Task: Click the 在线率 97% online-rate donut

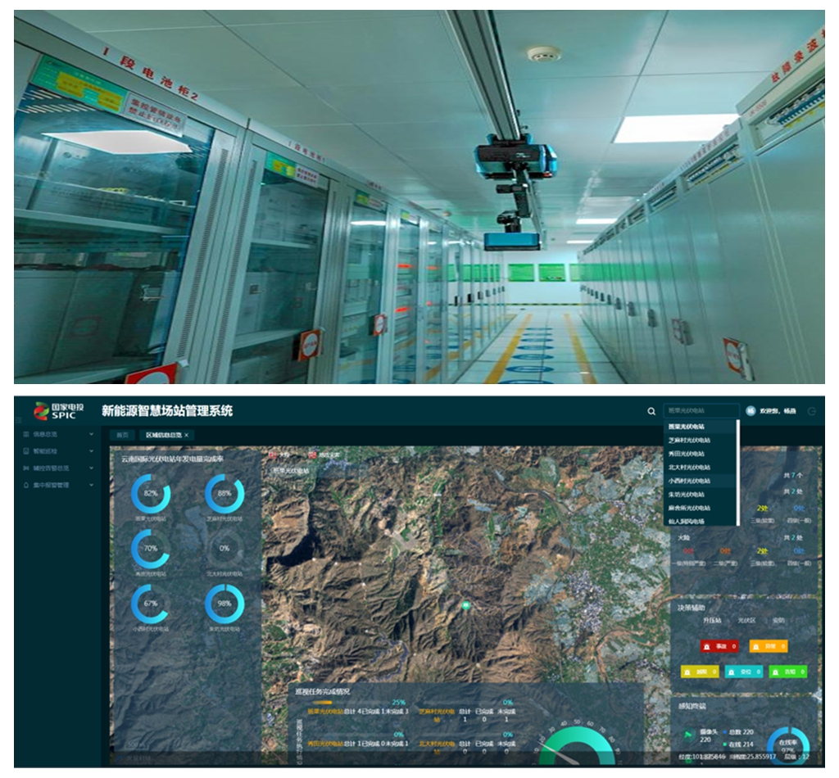Action: point(788,745)
